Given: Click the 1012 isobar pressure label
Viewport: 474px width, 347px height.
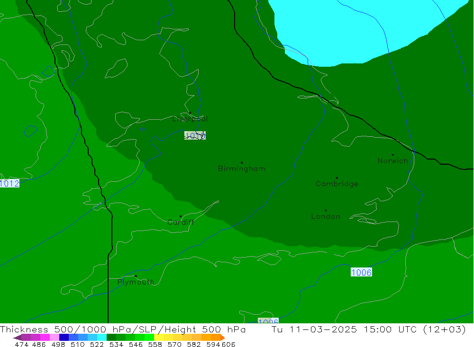Looking at the screenshot, I should 9,183.
